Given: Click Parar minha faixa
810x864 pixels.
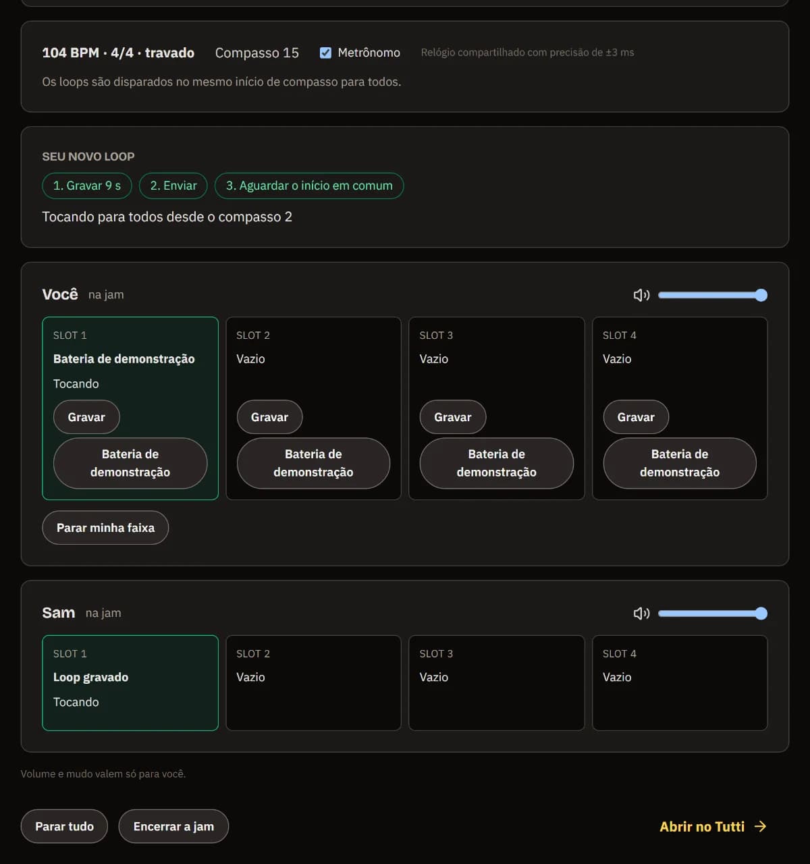Looking at the screenshot, I should (105, 528).
